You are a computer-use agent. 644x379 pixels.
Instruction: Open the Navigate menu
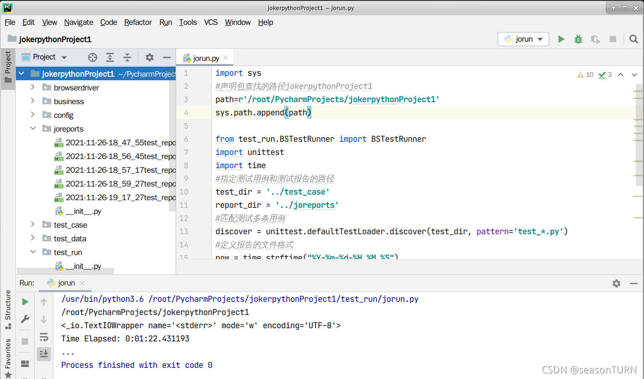(78, 22)
